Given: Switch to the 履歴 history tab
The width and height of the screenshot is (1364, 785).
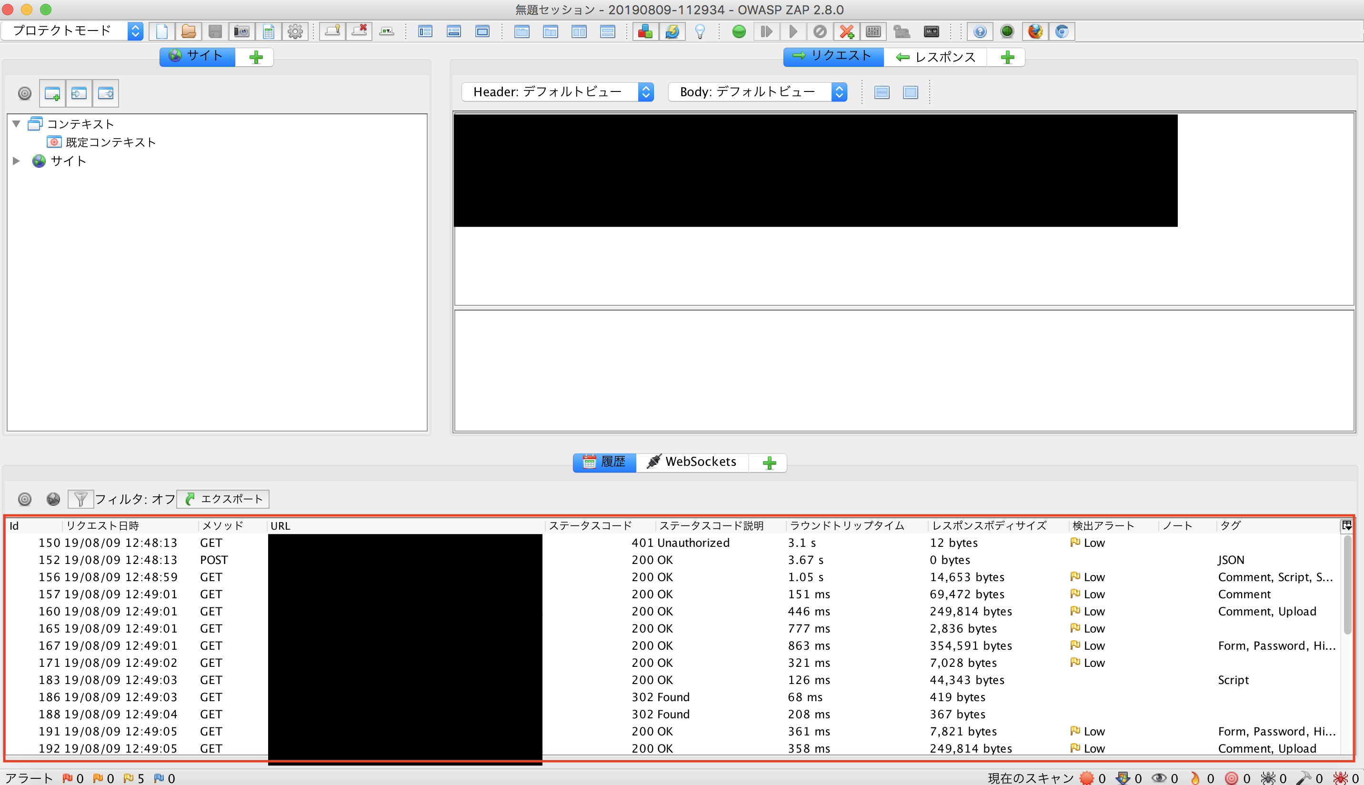Looking at the screenshot, I should (605, 462).
